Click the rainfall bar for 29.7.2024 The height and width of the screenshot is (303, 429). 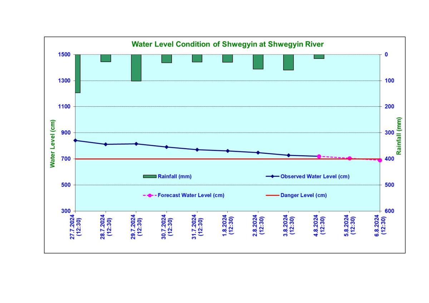[x=136, y=68]
